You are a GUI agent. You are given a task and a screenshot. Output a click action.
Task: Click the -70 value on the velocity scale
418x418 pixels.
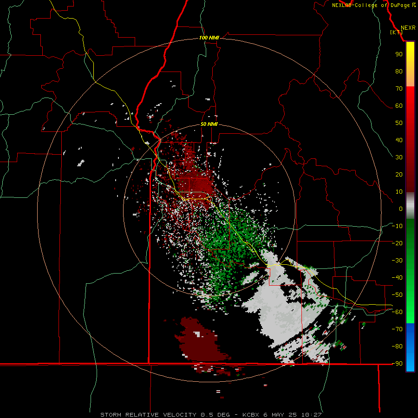[x=397, y=329]
